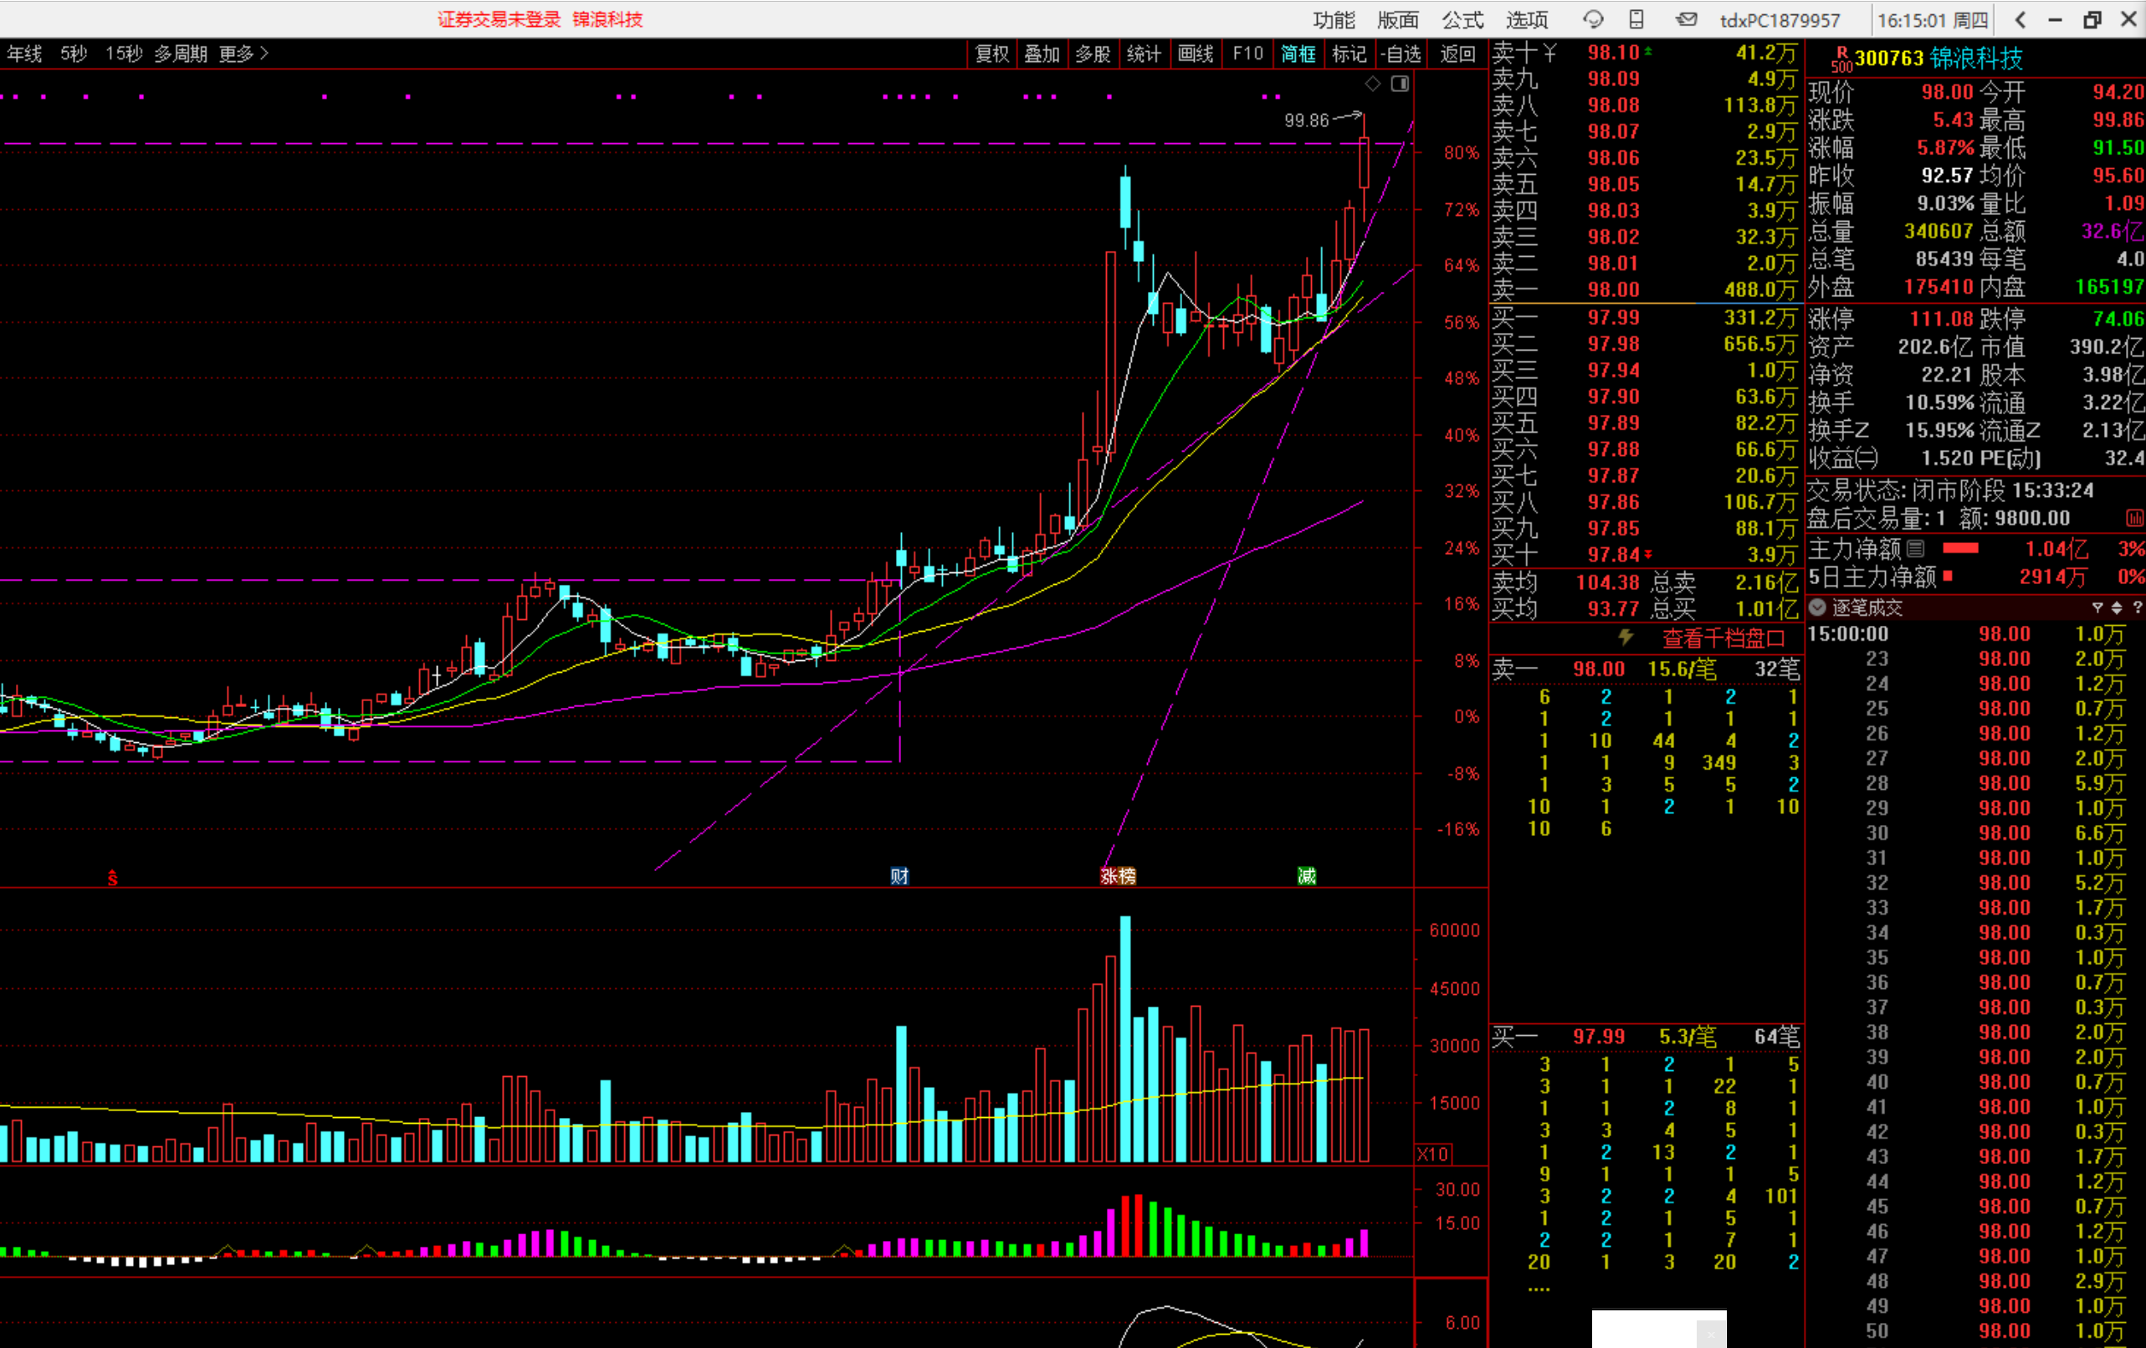Expand the 更多 period options
The width and height of the screenshot is (2146, 1348).
[x=243, y=54]
